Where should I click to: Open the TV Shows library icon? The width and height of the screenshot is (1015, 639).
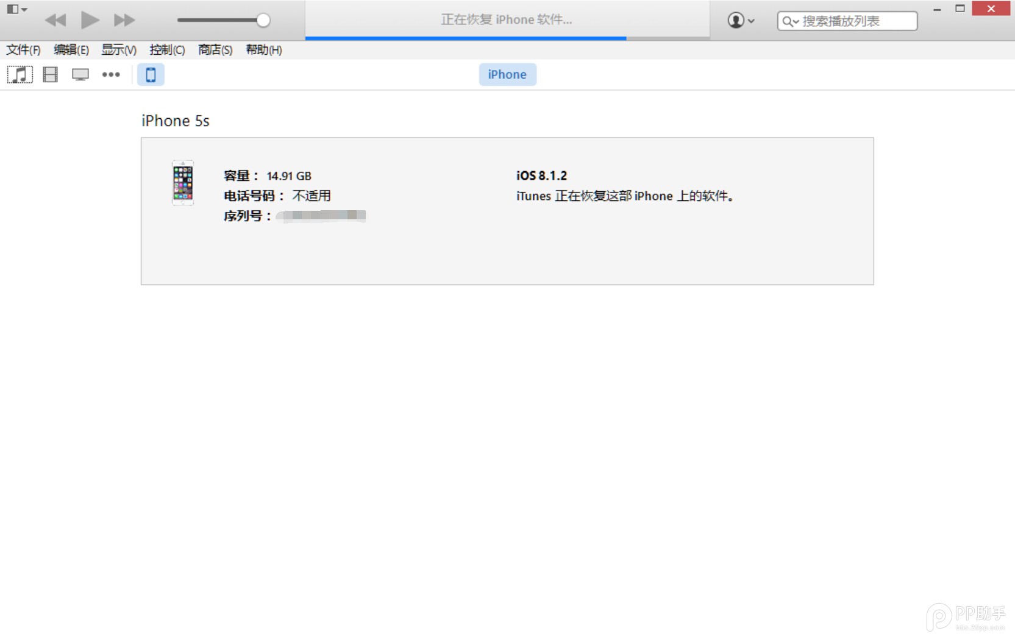80,74
